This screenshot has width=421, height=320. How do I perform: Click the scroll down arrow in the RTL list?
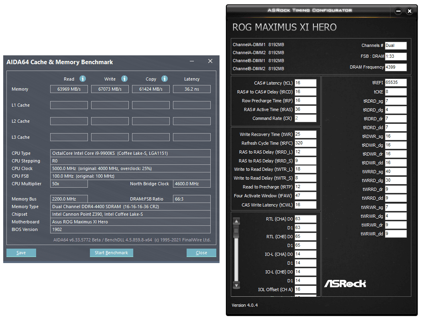(236, 285)
